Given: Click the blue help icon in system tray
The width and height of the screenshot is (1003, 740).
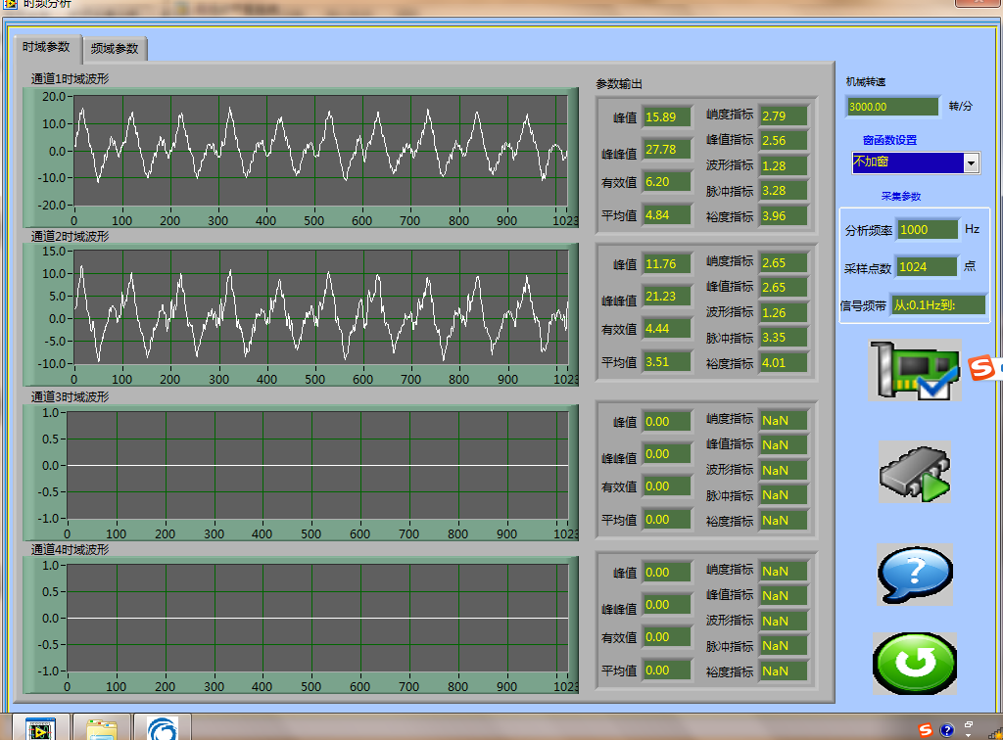Looking at the screenshot, I should point(947,729).
